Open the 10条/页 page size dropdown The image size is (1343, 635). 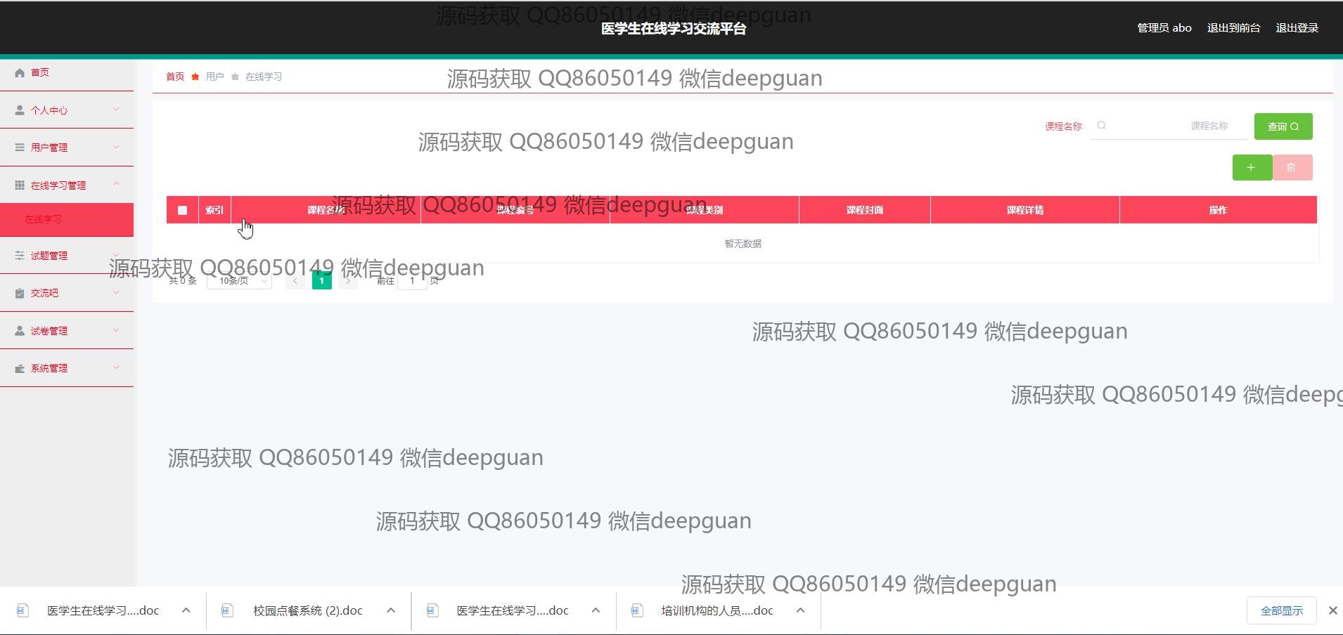coord(240,281)
